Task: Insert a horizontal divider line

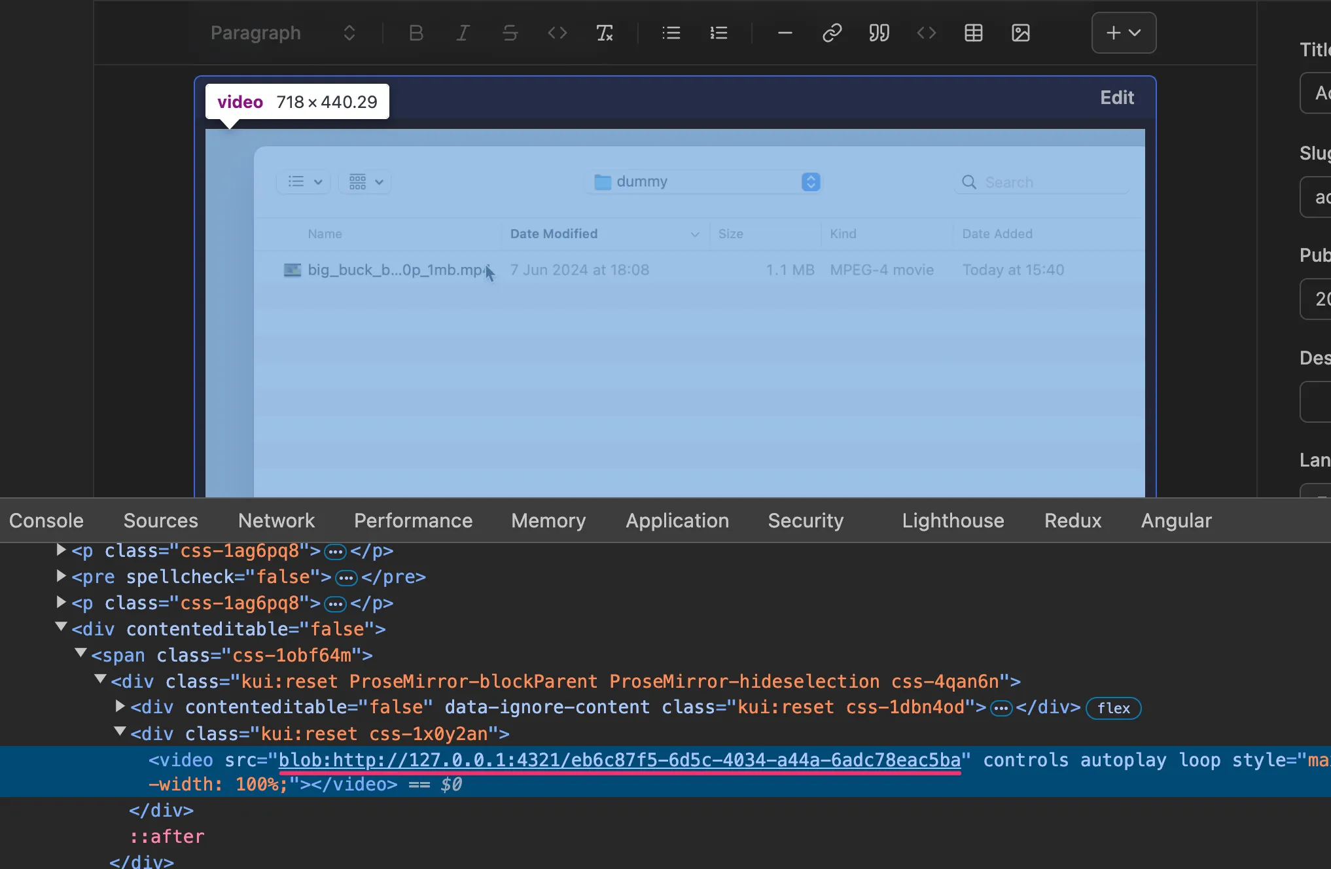Action: coord(785,33)
